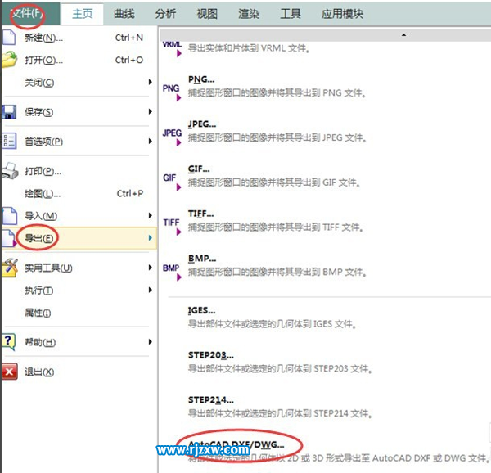
Task: Click the red Exit X icon
Action: tap(9, 372)
